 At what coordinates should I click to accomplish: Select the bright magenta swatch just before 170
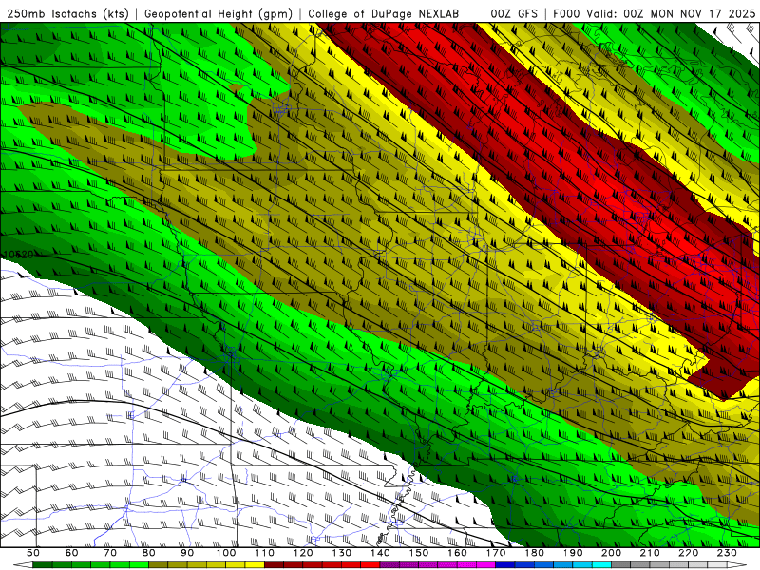(x=486, y=565)
